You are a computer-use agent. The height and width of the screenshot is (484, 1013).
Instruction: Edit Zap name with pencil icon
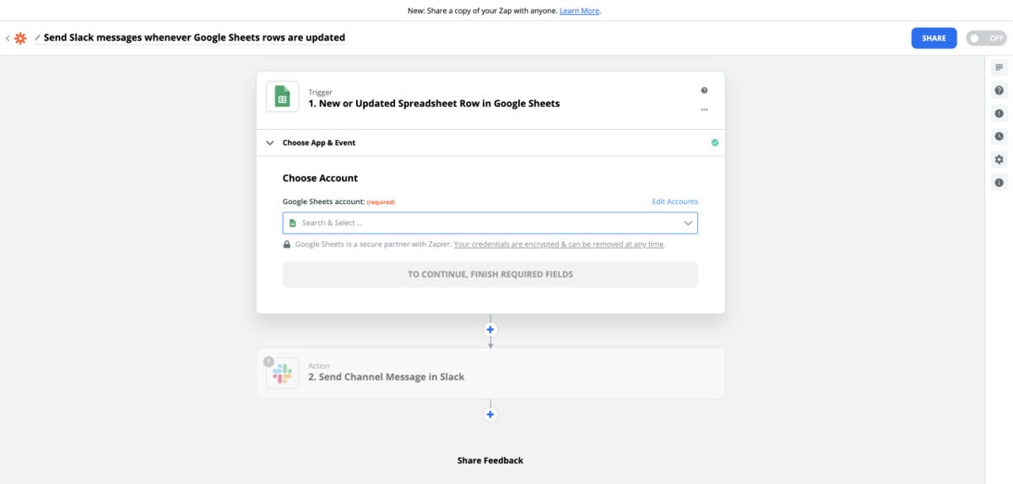[37, 38]
